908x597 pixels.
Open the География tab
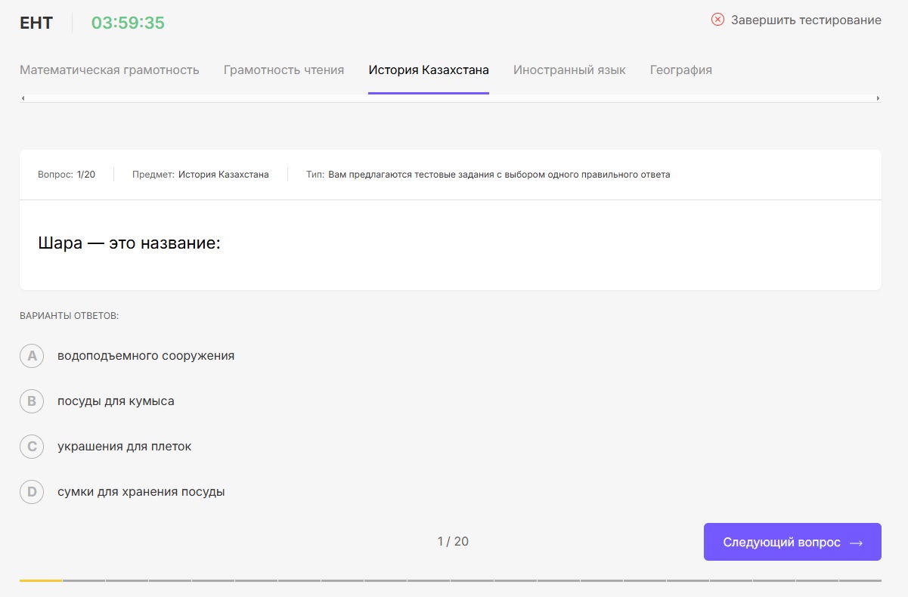[x=680, y=70]
